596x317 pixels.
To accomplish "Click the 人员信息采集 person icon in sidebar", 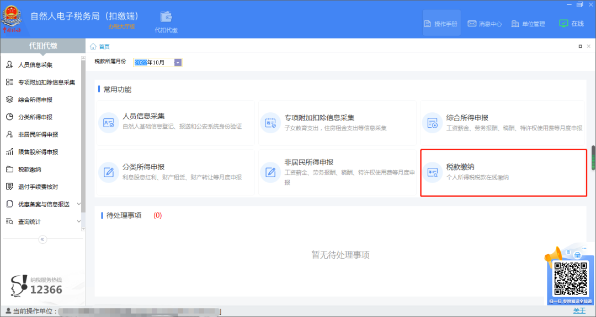I will [x=9, y=65].
